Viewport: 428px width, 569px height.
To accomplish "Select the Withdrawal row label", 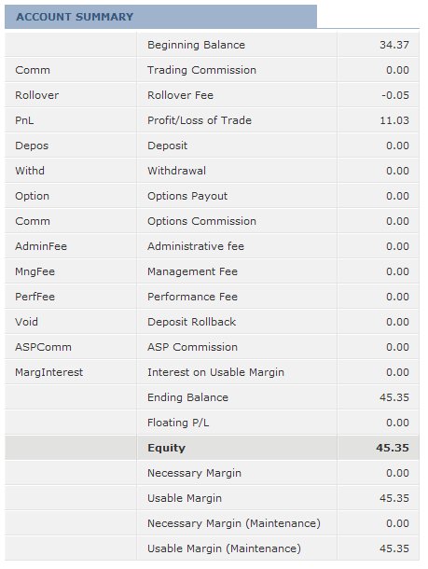I will click(176, 171).
